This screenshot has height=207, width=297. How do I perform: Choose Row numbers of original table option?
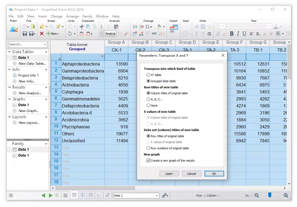148,148
